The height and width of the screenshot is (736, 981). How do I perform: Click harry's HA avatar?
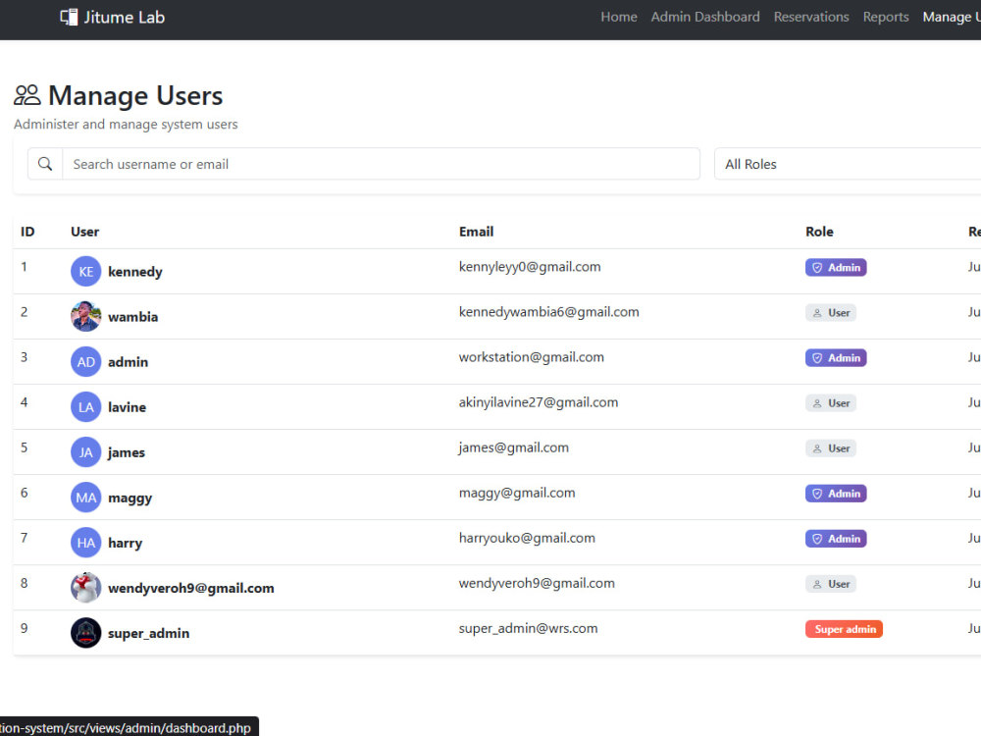pos(85,543)
